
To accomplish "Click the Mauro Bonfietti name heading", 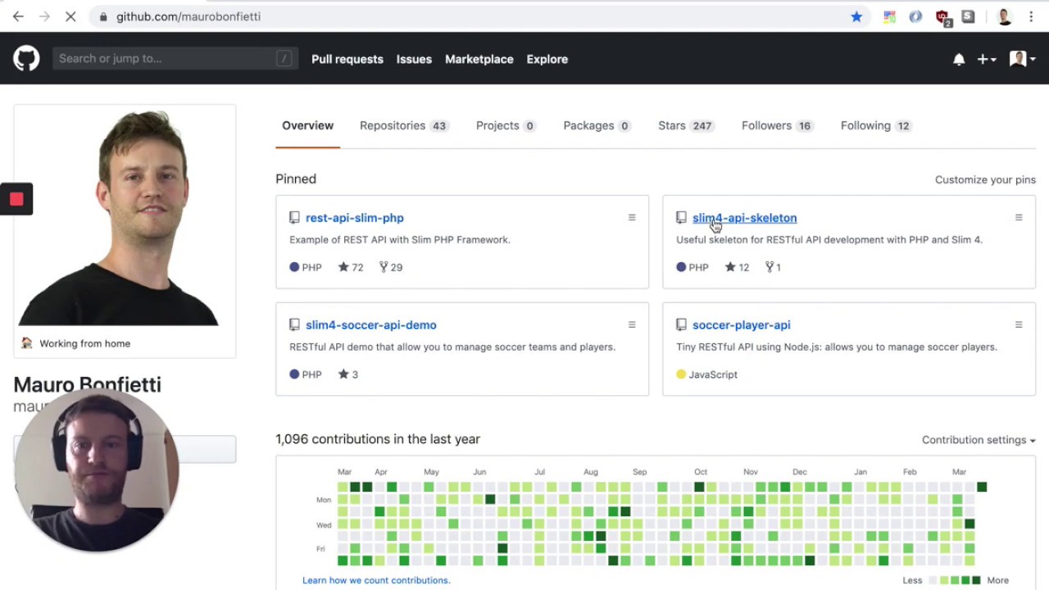I will click(87, 384).
